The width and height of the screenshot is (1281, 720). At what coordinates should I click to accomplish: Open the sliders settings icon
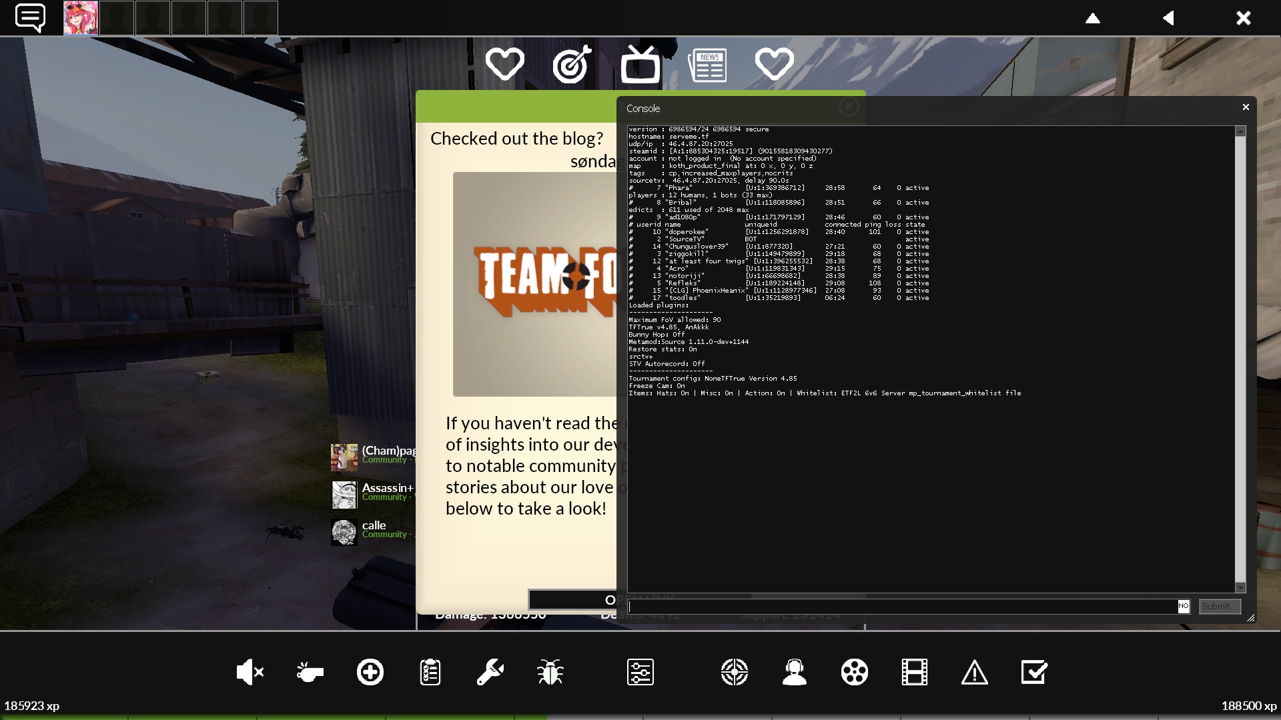coord(640,672)
